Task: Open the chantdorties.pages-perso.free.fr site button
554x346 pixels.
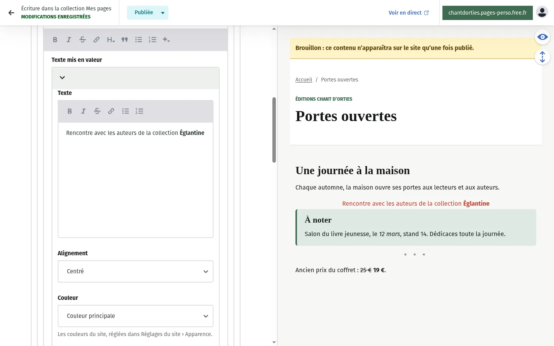Action: tap(487, 13)
